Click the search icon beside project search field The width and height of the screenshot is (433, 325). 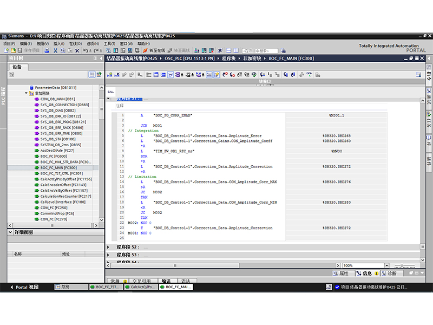[x=283, y=50]
